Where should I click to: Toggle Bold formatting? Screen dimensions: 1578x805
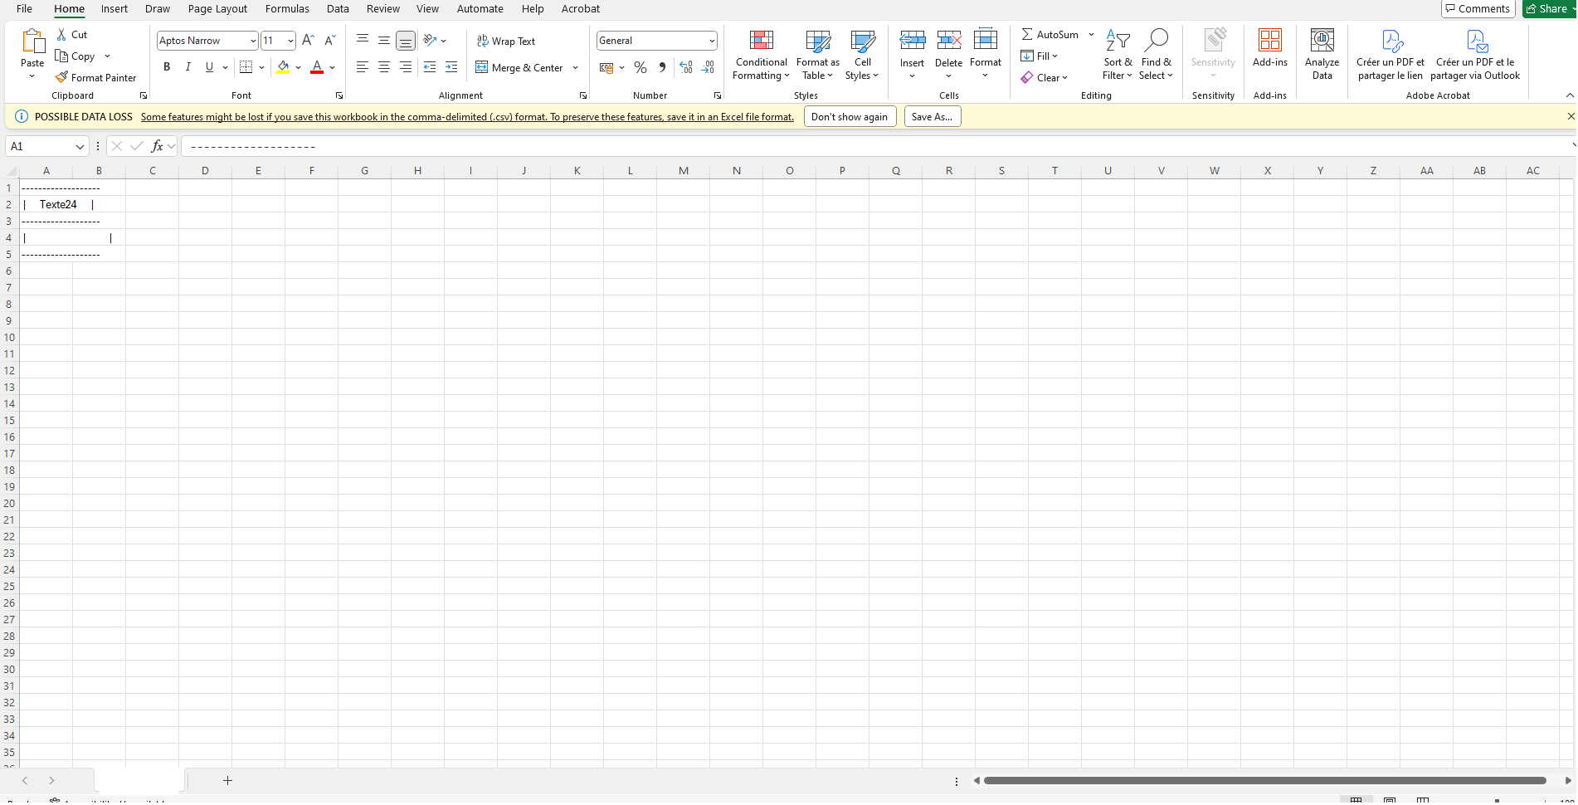167,67
